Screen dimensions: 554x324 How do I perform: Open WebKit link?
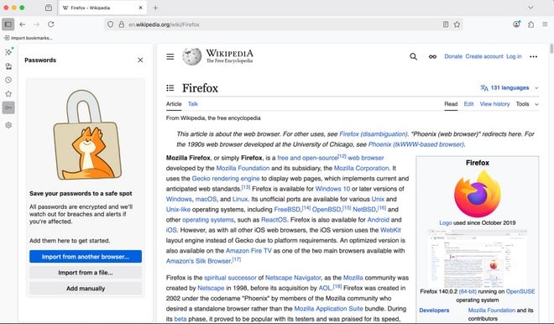click(x=390, y=230)
